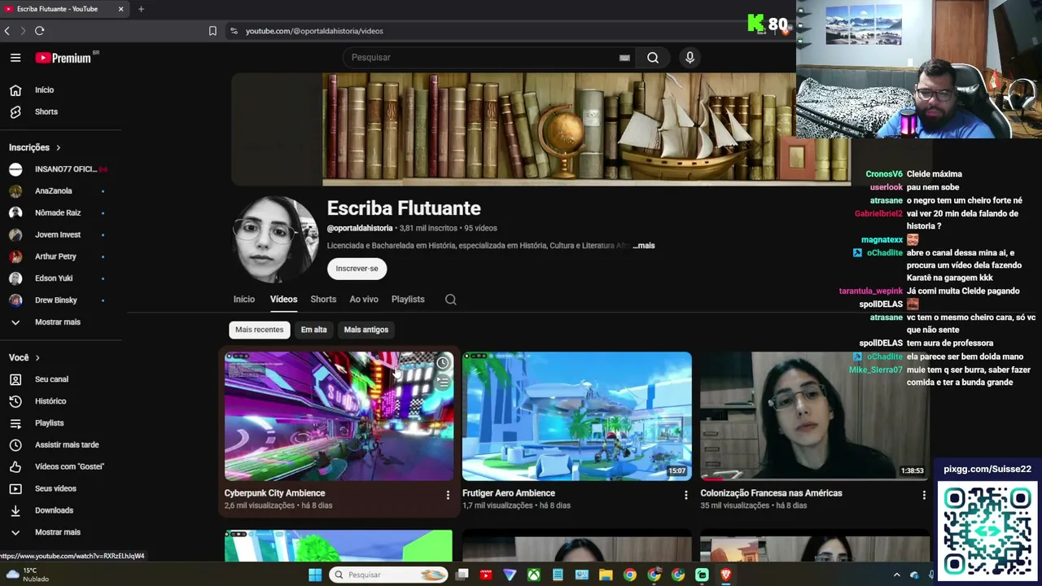This screenshot has height=586, width=1042.
Task: Expand channel description with ...mais
Action: (x=644, y=246)
